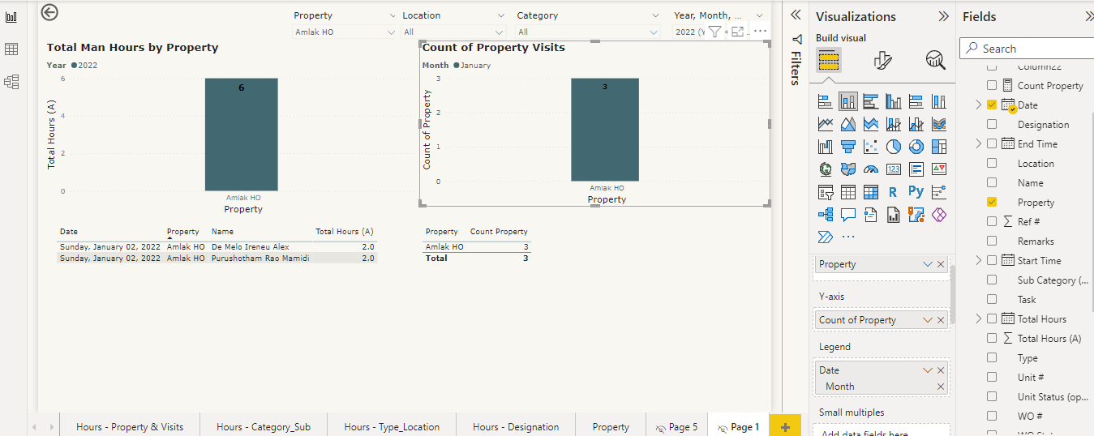Choose the R script visual

tap(894, 192)
